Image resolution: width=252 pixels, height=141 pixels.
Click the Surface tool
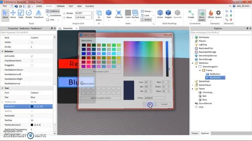pos(135,15)
